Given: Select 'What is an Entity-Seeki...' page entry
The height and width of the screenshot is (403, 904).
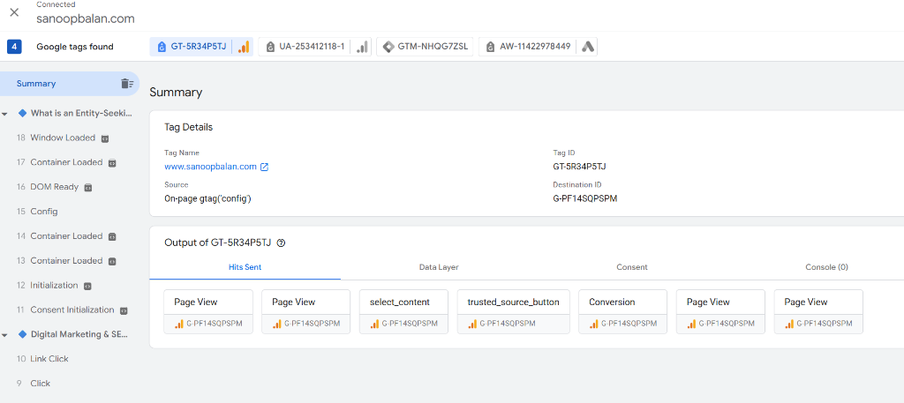Looking at the screenshot, I should 81,114.
